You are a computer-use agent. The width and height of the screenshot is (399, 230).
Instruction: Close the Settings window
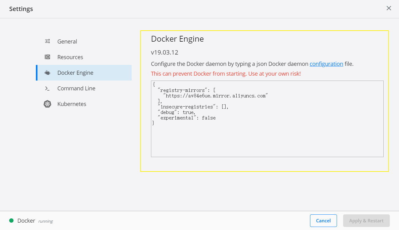tap(389, 8)
